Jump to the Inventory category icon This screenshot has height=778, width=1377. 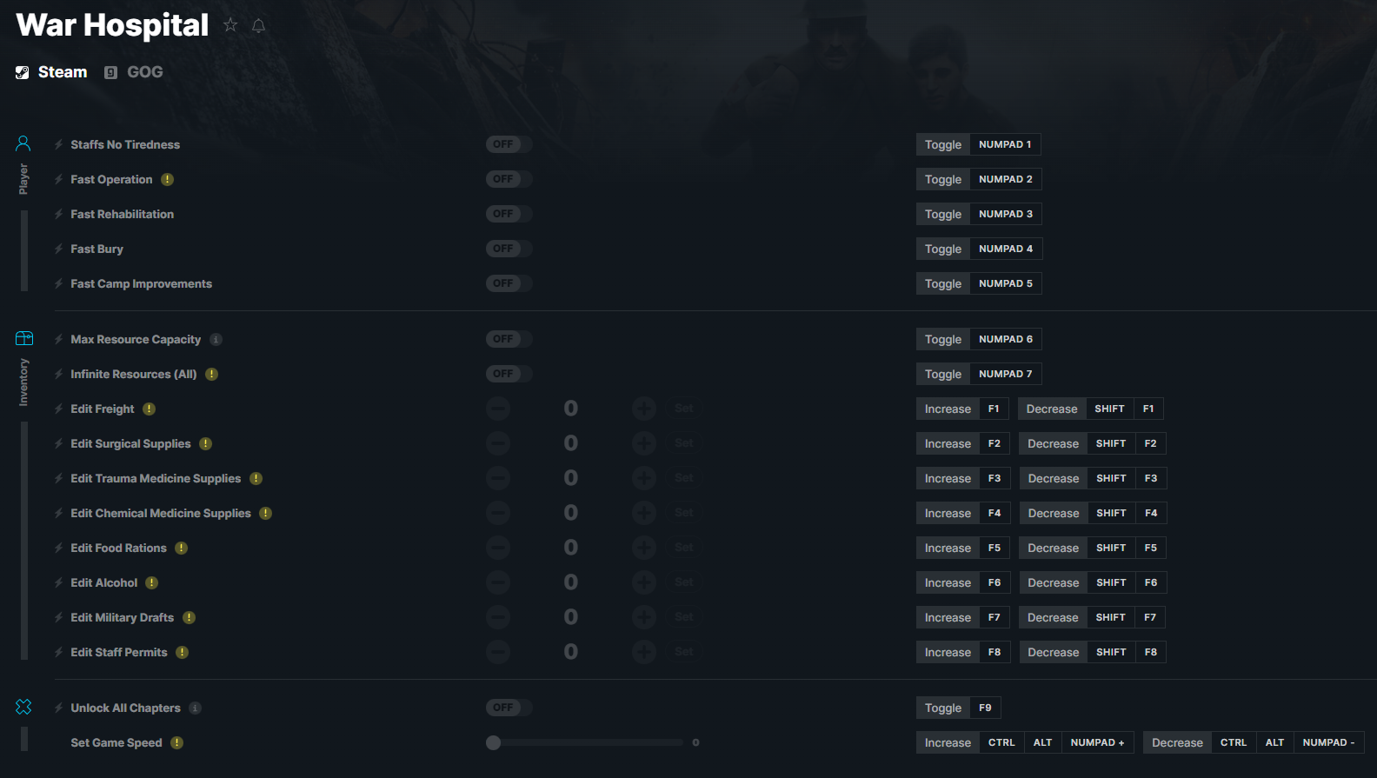[23, 338]
